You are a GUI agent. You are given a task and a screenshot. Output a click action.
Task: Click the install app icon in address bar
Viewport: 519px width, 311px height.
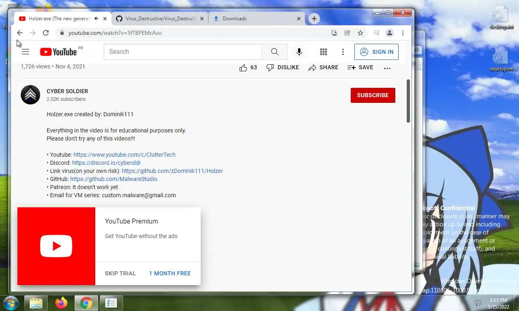click(335, 33)
